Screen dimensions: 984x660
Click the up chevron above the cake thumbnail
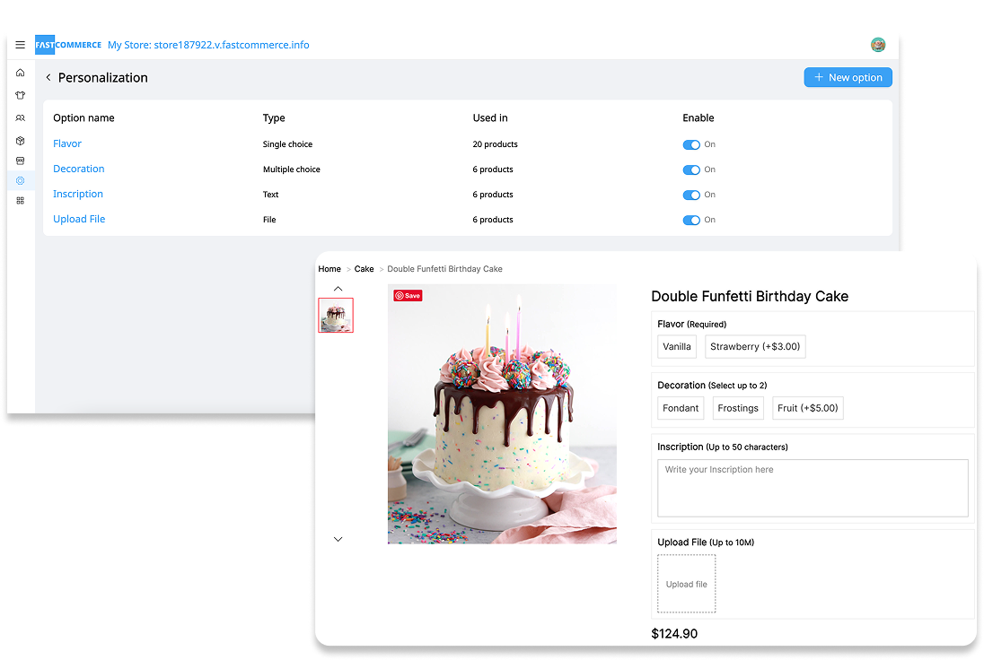pos(338,288)
